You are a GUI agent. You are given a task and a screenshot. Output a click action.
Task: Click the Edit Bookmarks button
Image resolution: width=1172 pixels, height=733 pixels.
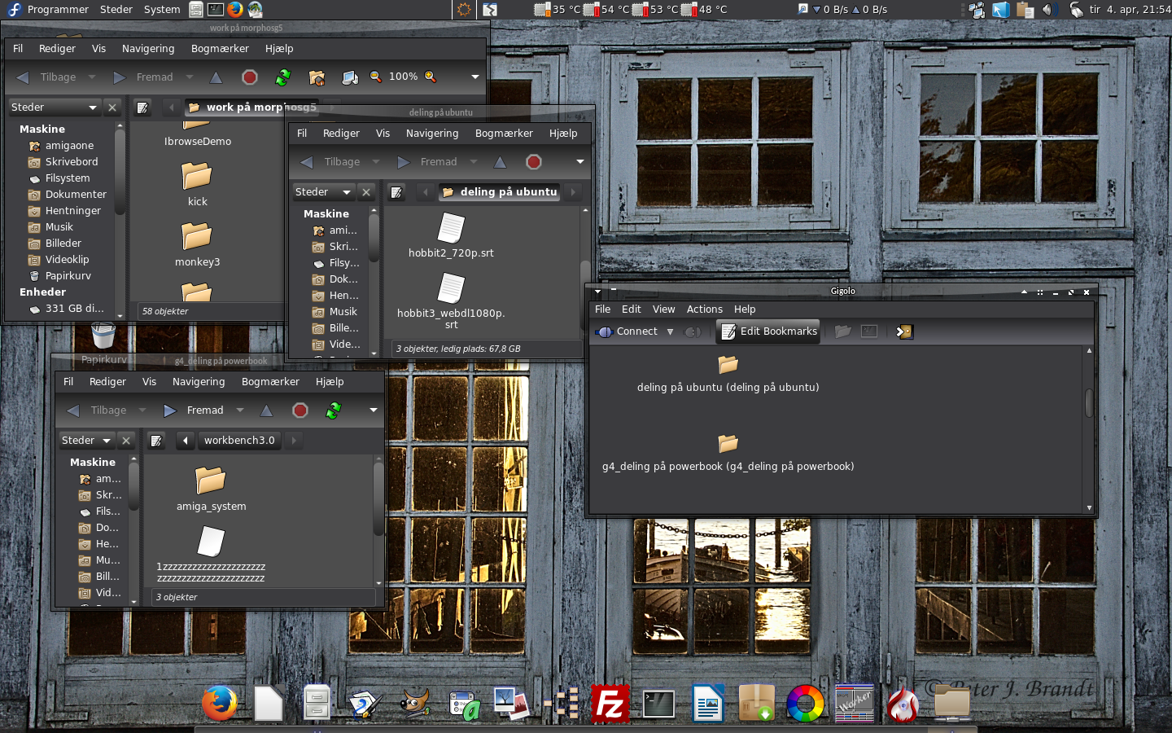pos(769,331)
